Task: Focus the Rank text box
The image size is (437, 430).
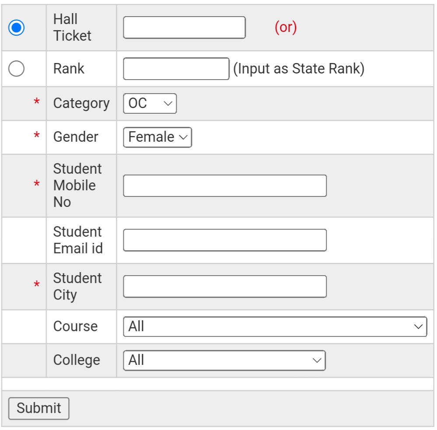Action: [x=176, y=69]
